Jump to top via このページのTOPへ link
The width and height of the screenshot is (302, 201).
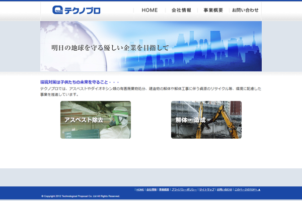(247, 189)
